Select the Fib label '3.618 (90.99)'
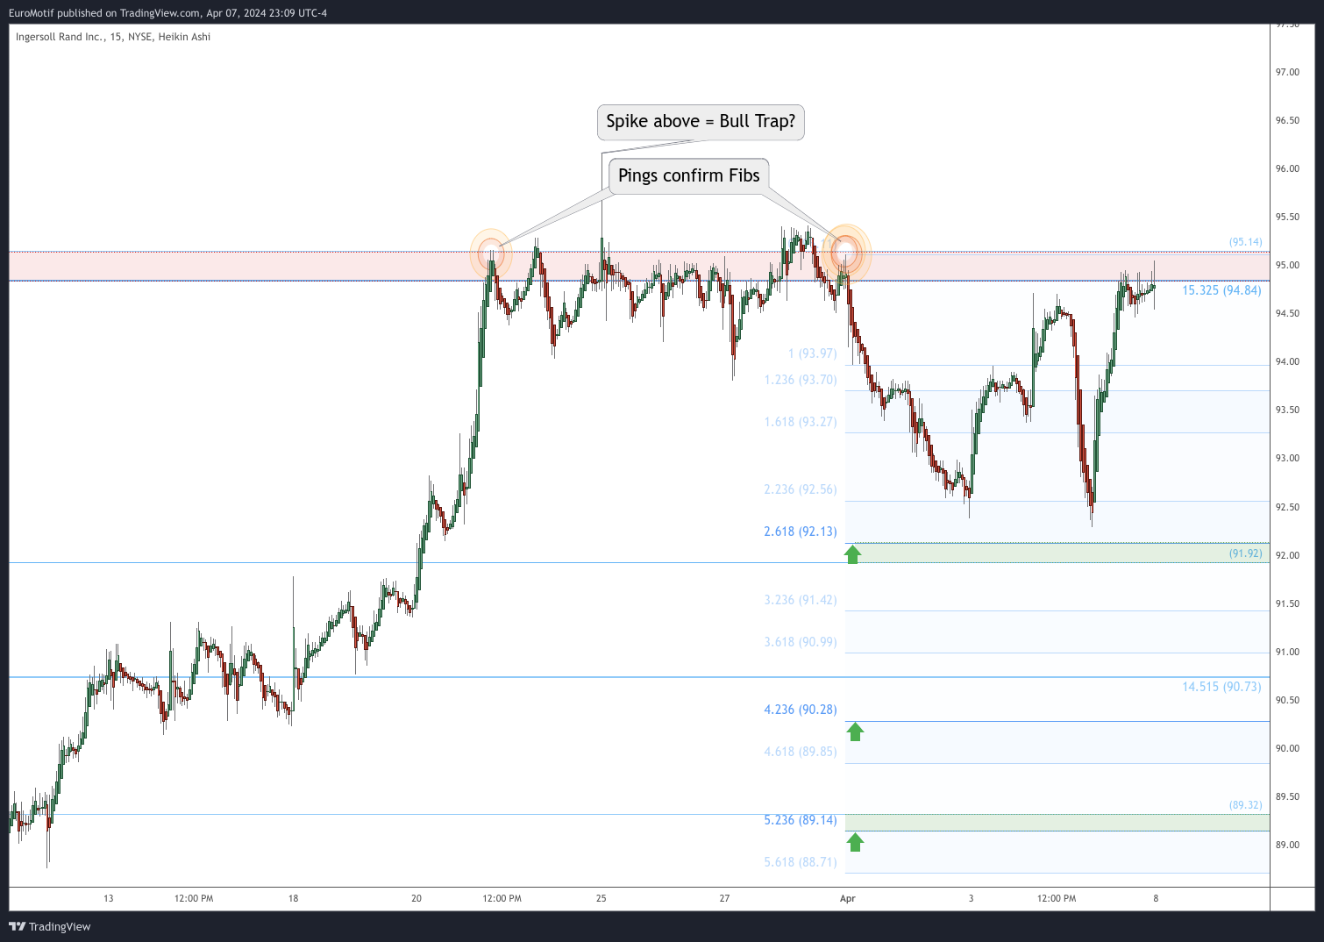The width and height of the screenshot is (1324, 942). tap(801, 642)
